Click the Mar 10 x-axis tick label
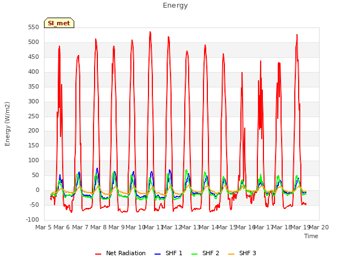 coord(135,227)
